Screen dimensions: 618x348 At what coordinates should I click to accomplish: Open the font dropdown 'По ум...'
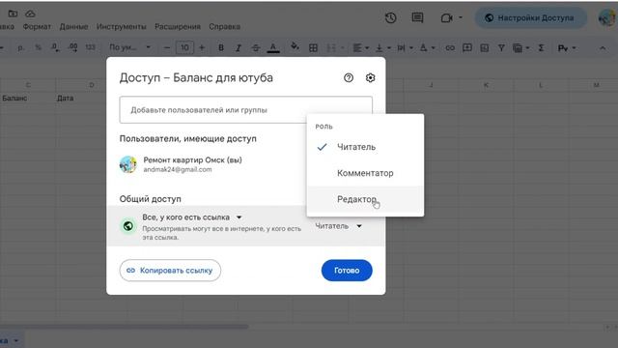coord(130,47)
